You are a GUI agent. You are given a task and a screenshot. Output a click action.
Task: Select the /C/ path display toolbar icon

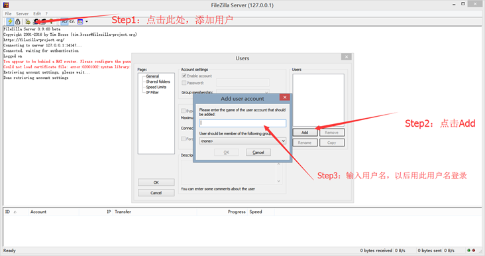click(x=64, y=21)
